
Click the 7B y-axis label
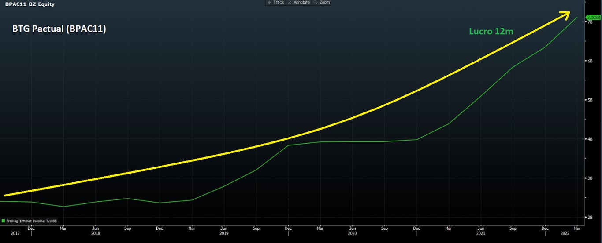591,22
